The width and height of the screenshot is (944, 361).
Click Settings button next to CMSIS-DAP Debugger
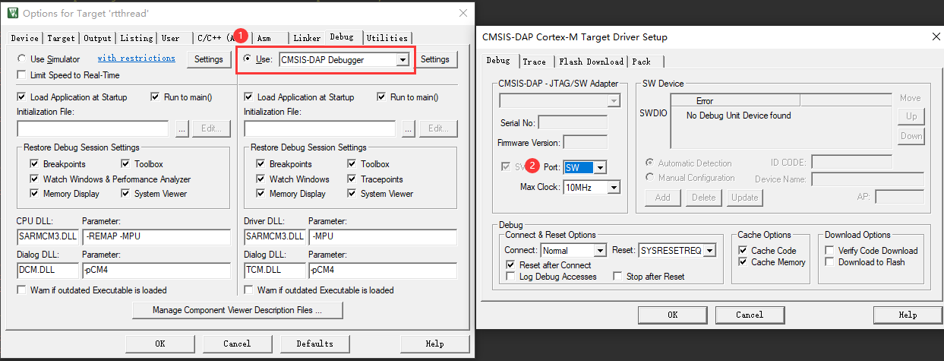click(x=435, y=59)
